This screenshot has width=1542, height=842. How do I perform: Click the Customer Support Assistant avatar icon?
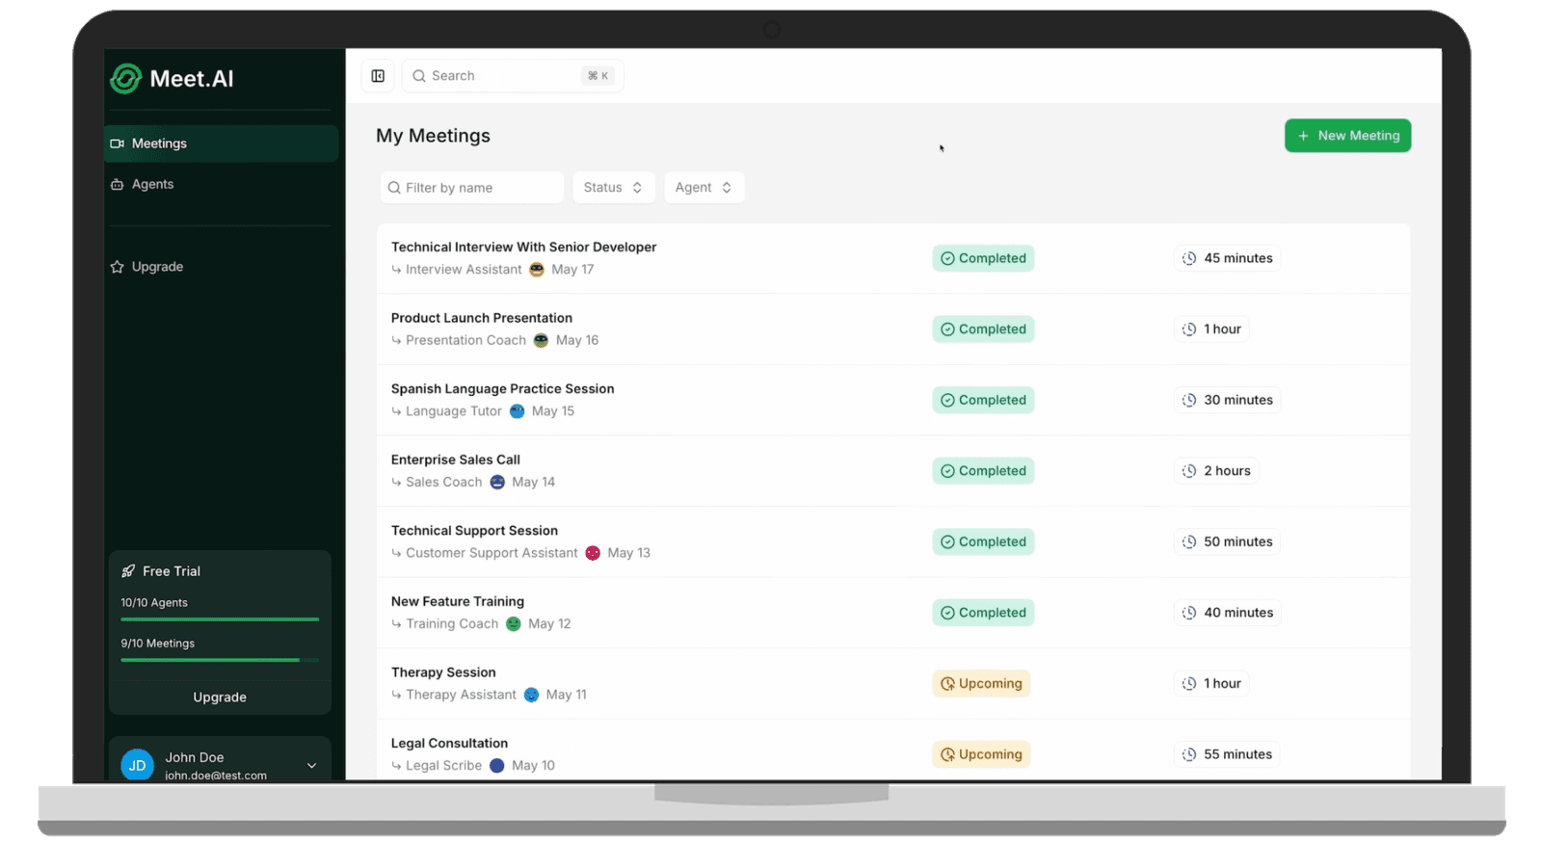(x=593, y=553)
